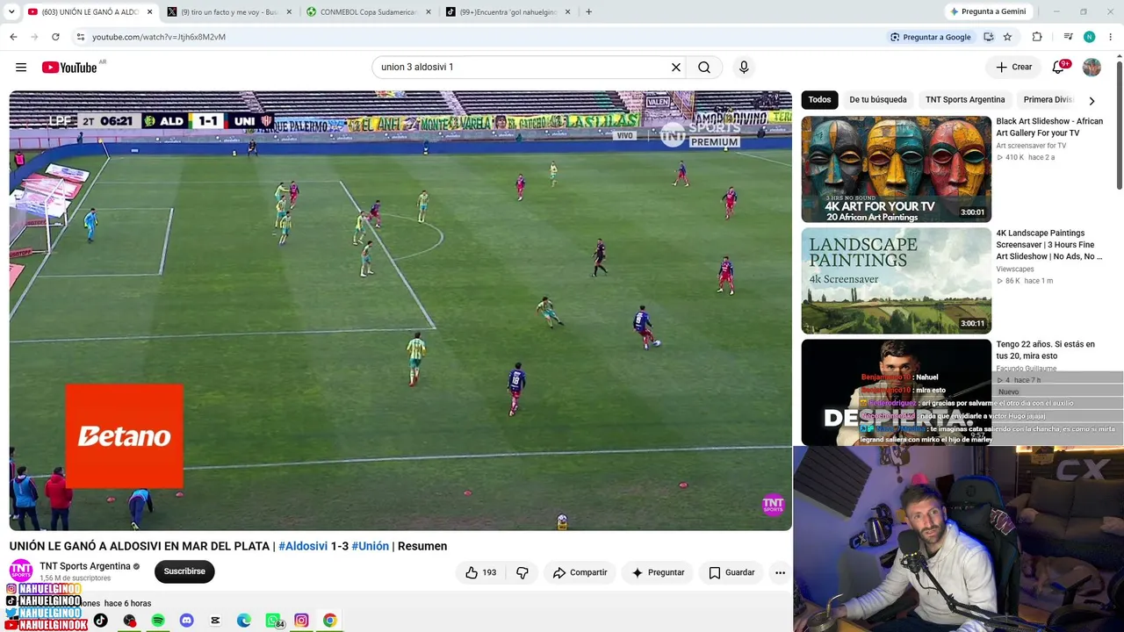Select the 'TNT Sports Argentina' filter chip
Image resolution: width=1124 pixels, height=632 pixels.
coord(965,100)
